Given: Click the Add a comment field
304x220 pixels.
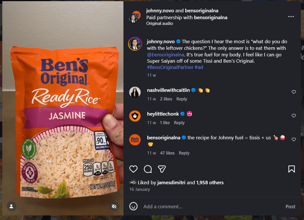Looking at the screenshot, I should pyautogui.click(x=172, y=206).
